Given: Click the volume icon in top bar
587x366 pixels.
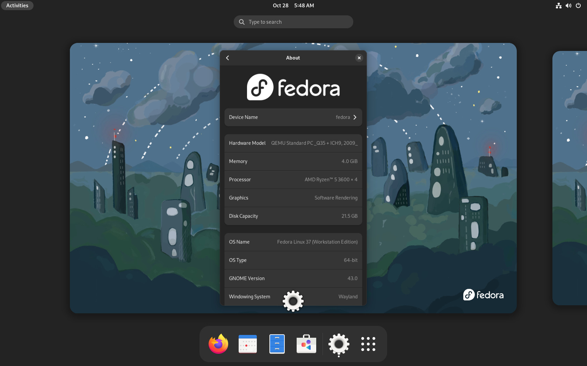Looking at the screenshot, I should coord(568,6).
